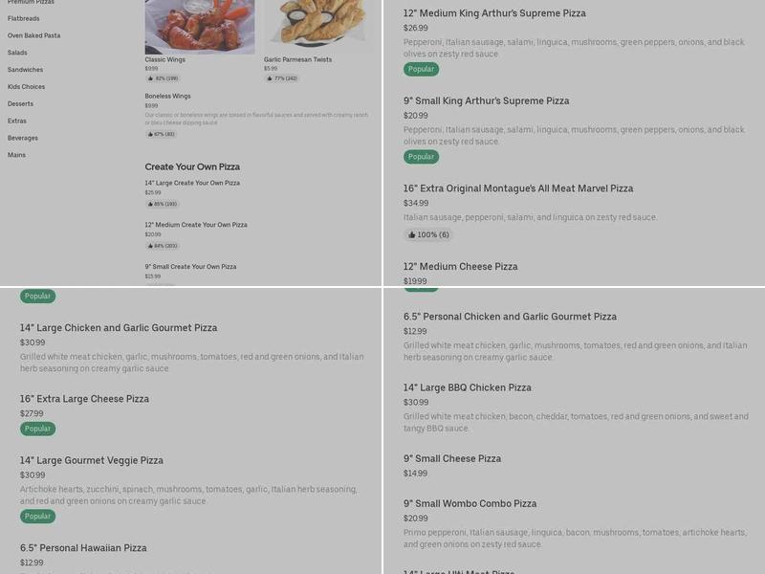Image resolution: width=765 pixels, height=574 pixels.
Task: Click the 100% rating on All Meat Marvel Pizza
Action: click(x=428, y=233)
